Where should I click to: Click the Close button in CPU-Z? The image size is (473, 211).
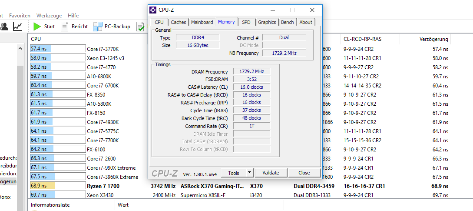point(304,173)
